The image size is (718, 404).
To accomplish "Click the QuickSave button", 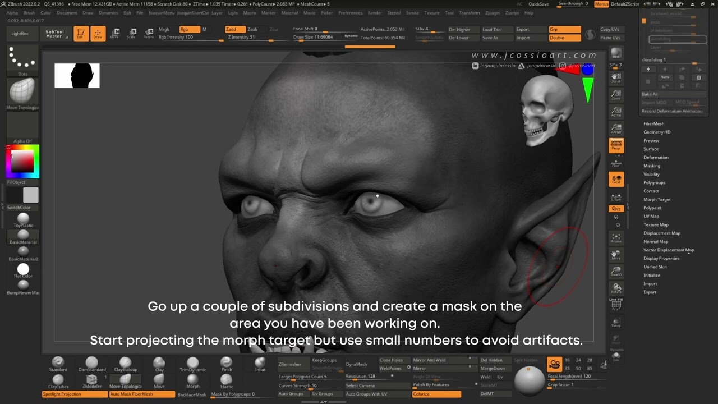I will pos(538,4).
